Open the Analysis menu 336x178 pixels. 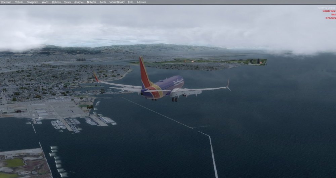tap(79, 2)
